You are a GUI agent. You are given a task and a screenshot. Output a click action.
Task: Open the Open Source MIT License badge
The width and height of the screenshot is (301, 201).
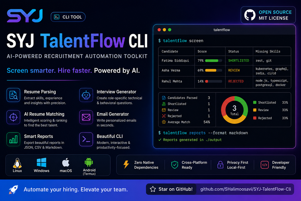(268, 15)
